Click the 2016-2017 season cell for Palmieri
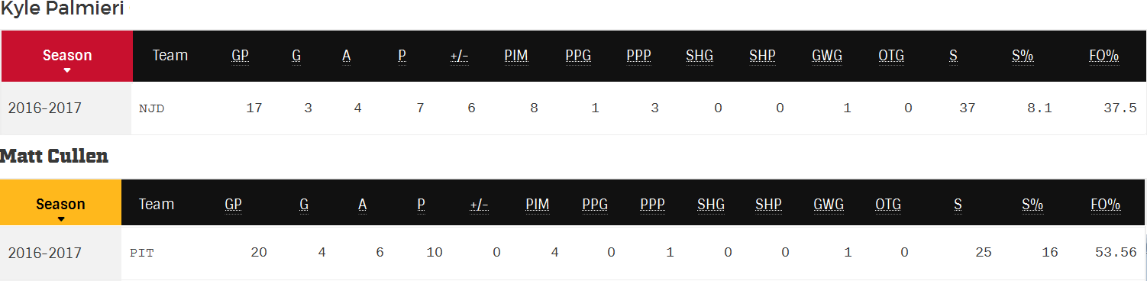Screen dimensions: 1147x281 (x=44, y=108)
